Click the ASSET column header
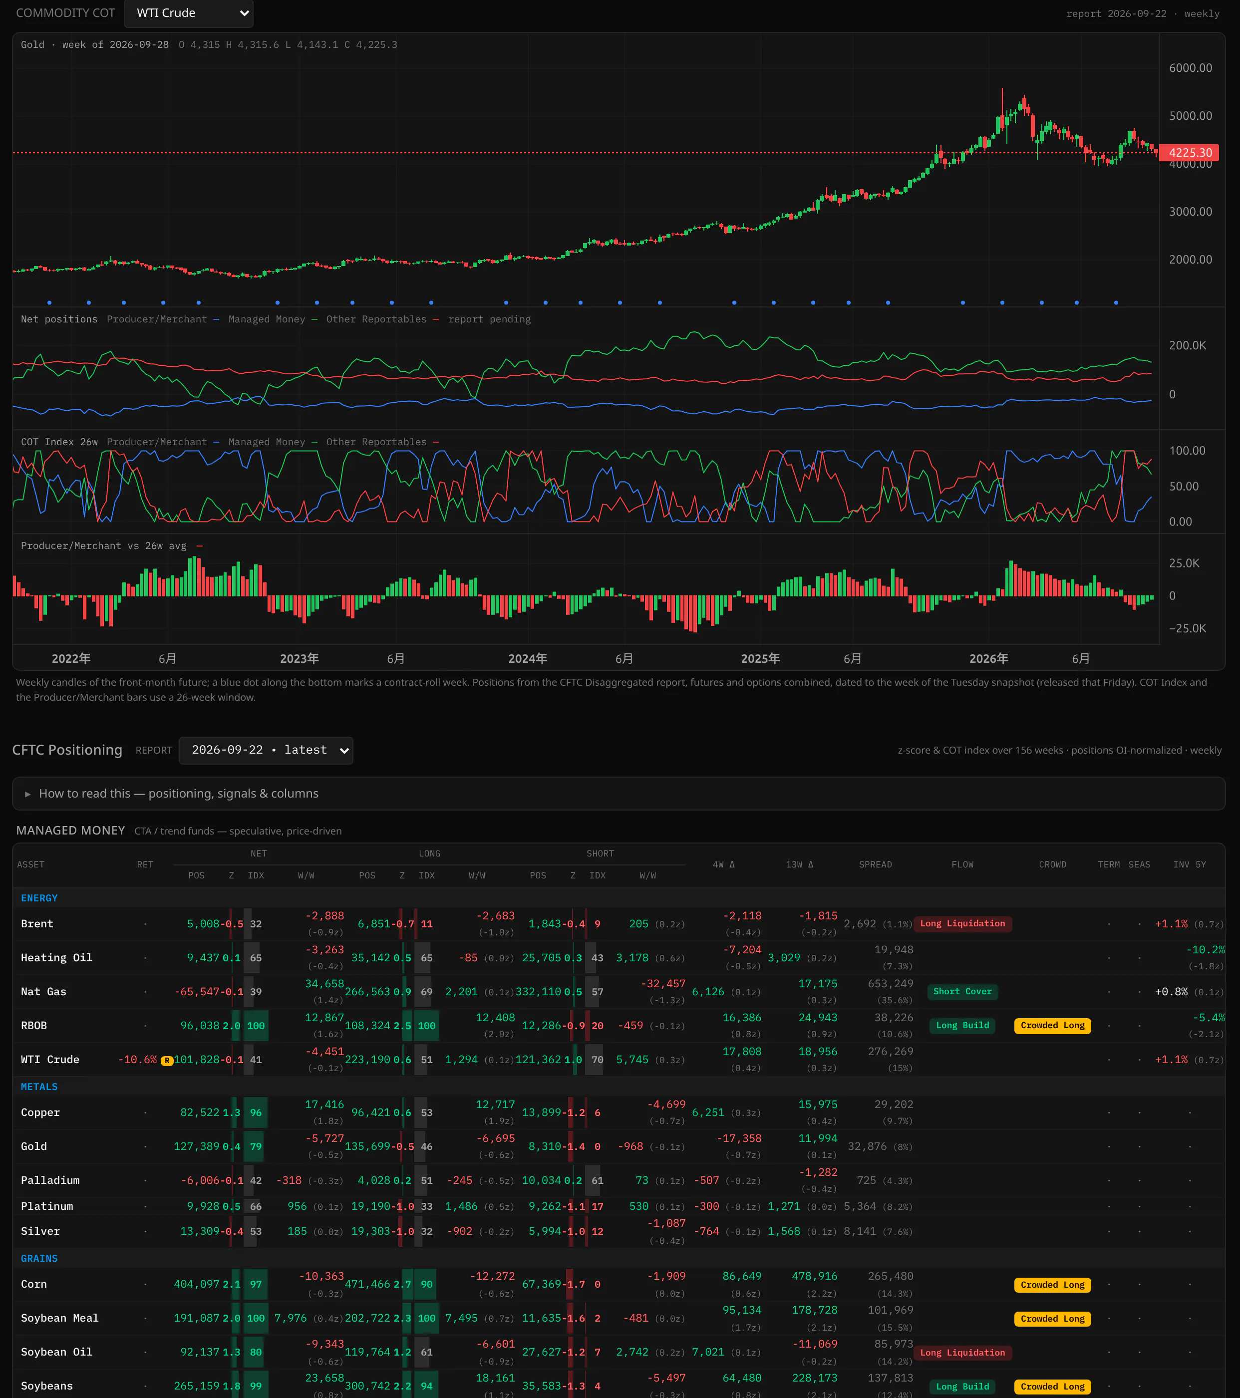 point(31,864)
